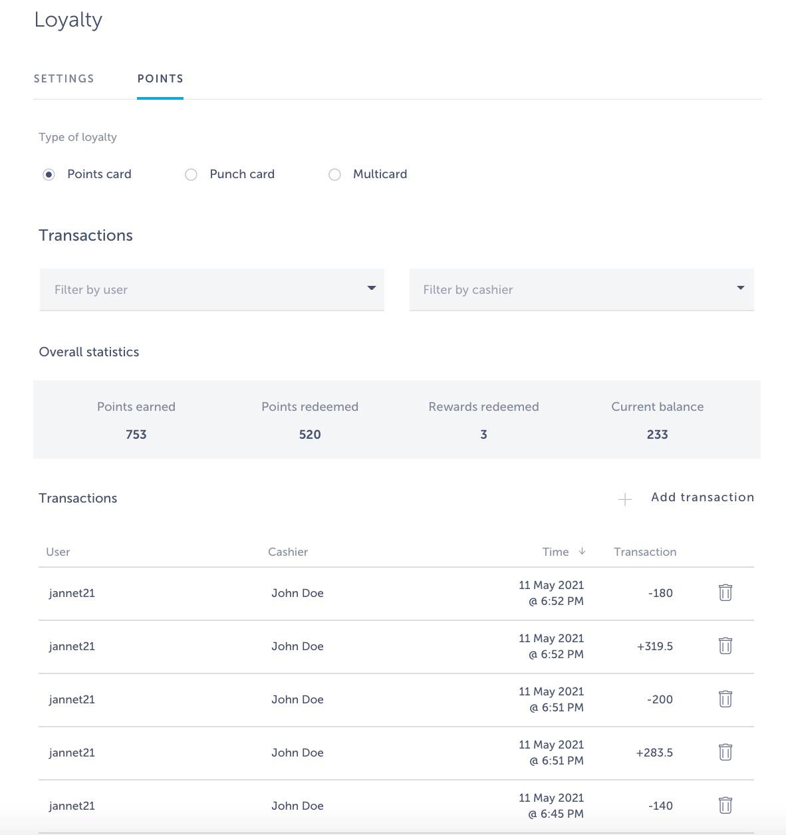Click the Points earned statistic value 753
This screenshot has height=835, width=786.
click(x=136, y=434)
